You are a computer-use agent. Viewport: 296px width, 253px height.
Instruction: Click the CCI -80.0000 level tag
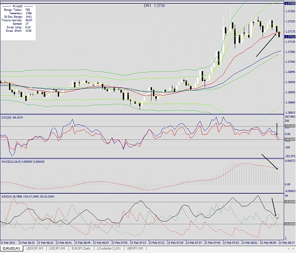point(290,139)
